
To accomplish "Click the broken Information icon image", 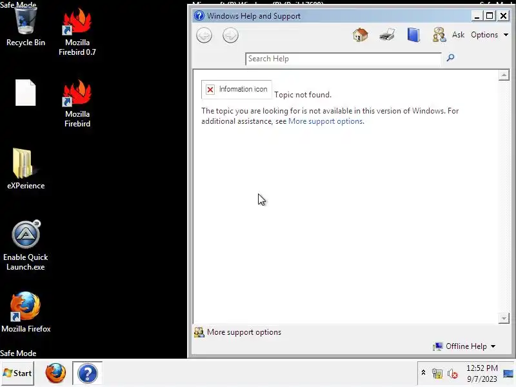I will coord(236,89).
